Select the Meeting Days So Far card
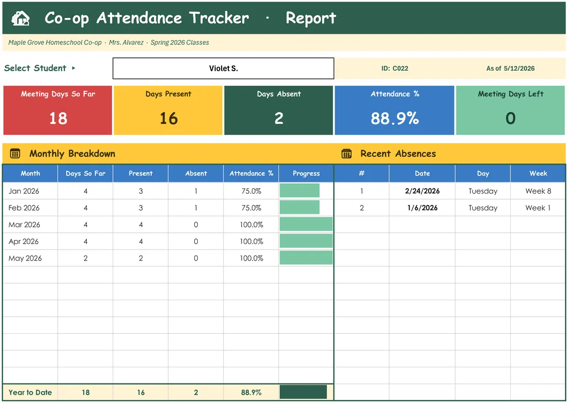This screenshot has width=568, height=403. (x=58, y=110)
